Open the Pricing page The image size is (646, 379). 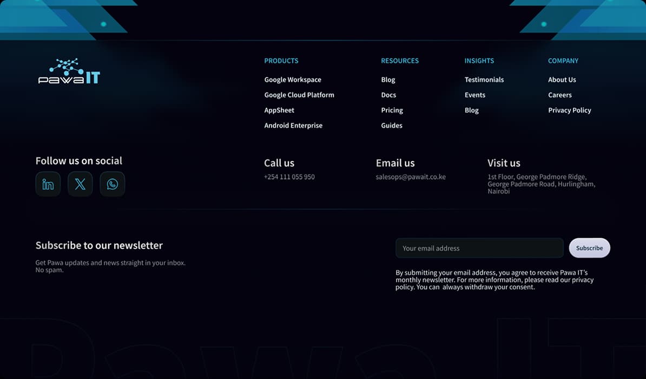(392, 110)
